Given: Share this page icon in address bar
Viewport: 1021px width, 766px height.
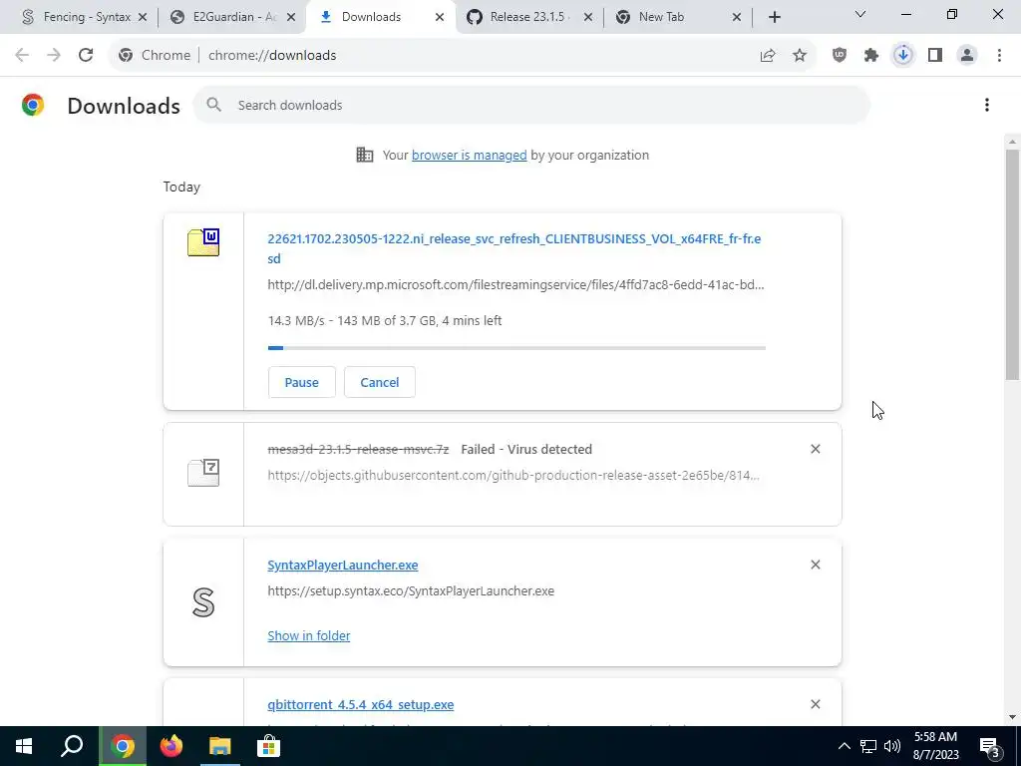Looking at the screenshot, I should click(768, 56).
